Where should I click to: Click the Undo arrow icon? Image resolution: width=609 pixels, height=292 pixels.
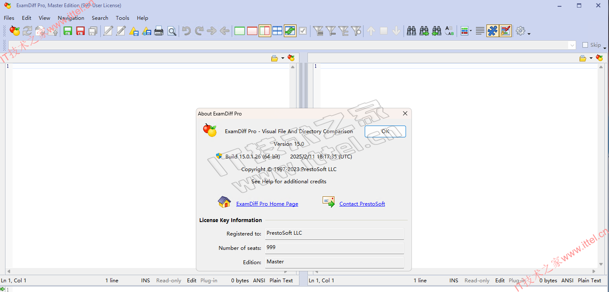click(187, 31)
